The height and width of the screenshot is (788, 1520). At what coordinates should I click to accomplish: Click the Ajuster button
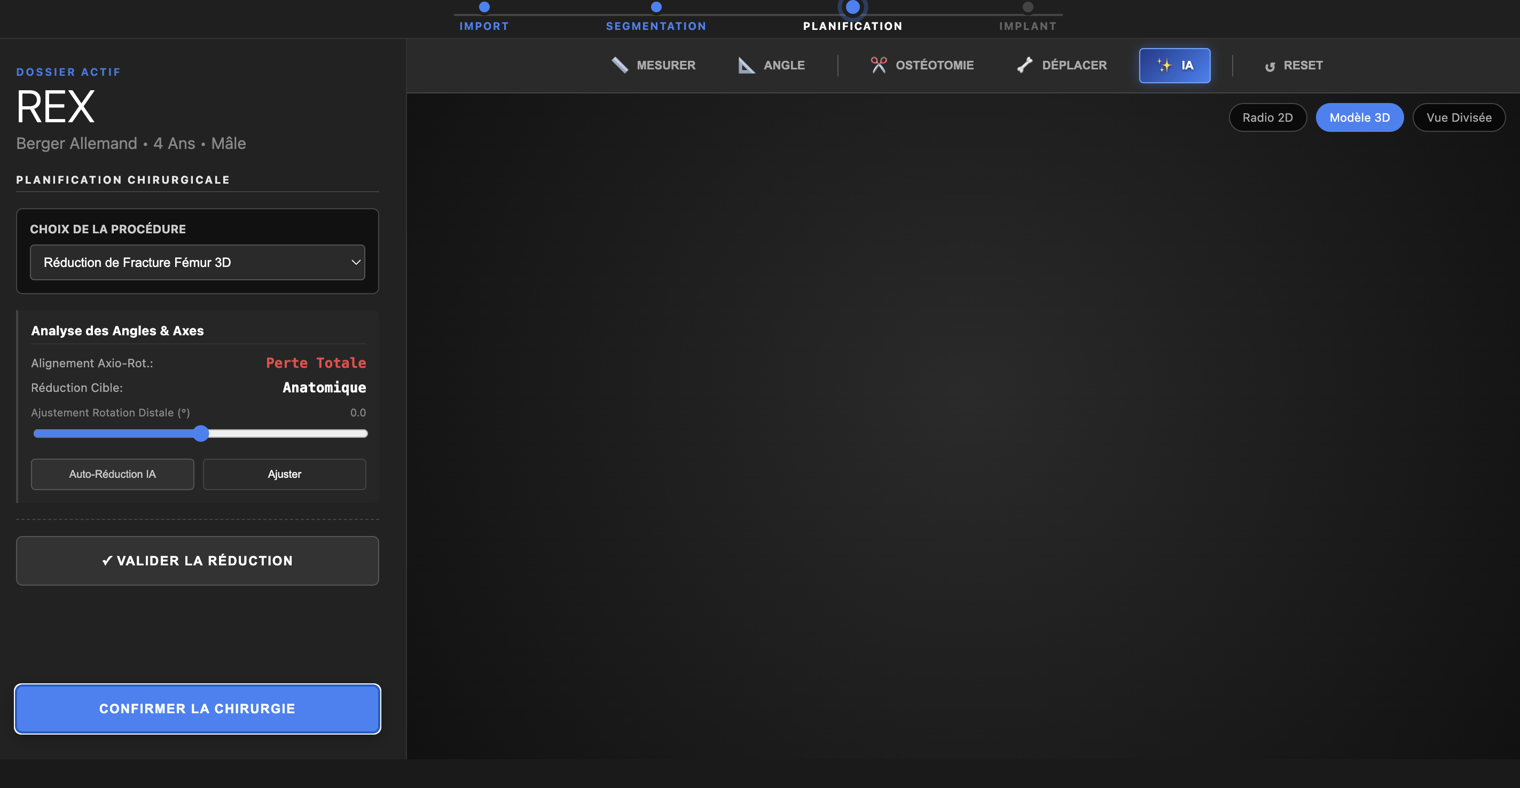285,474
